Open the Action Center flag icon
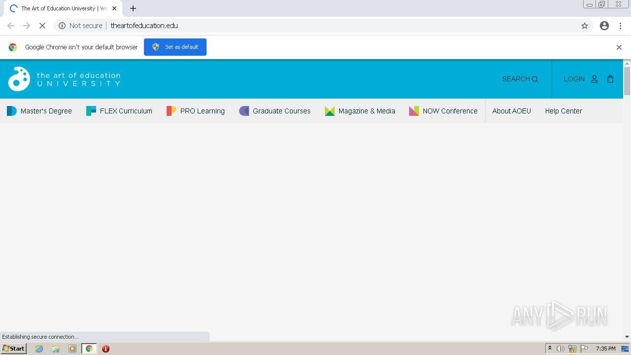Viewport: 631px width, 355px height. coord(584,349)
